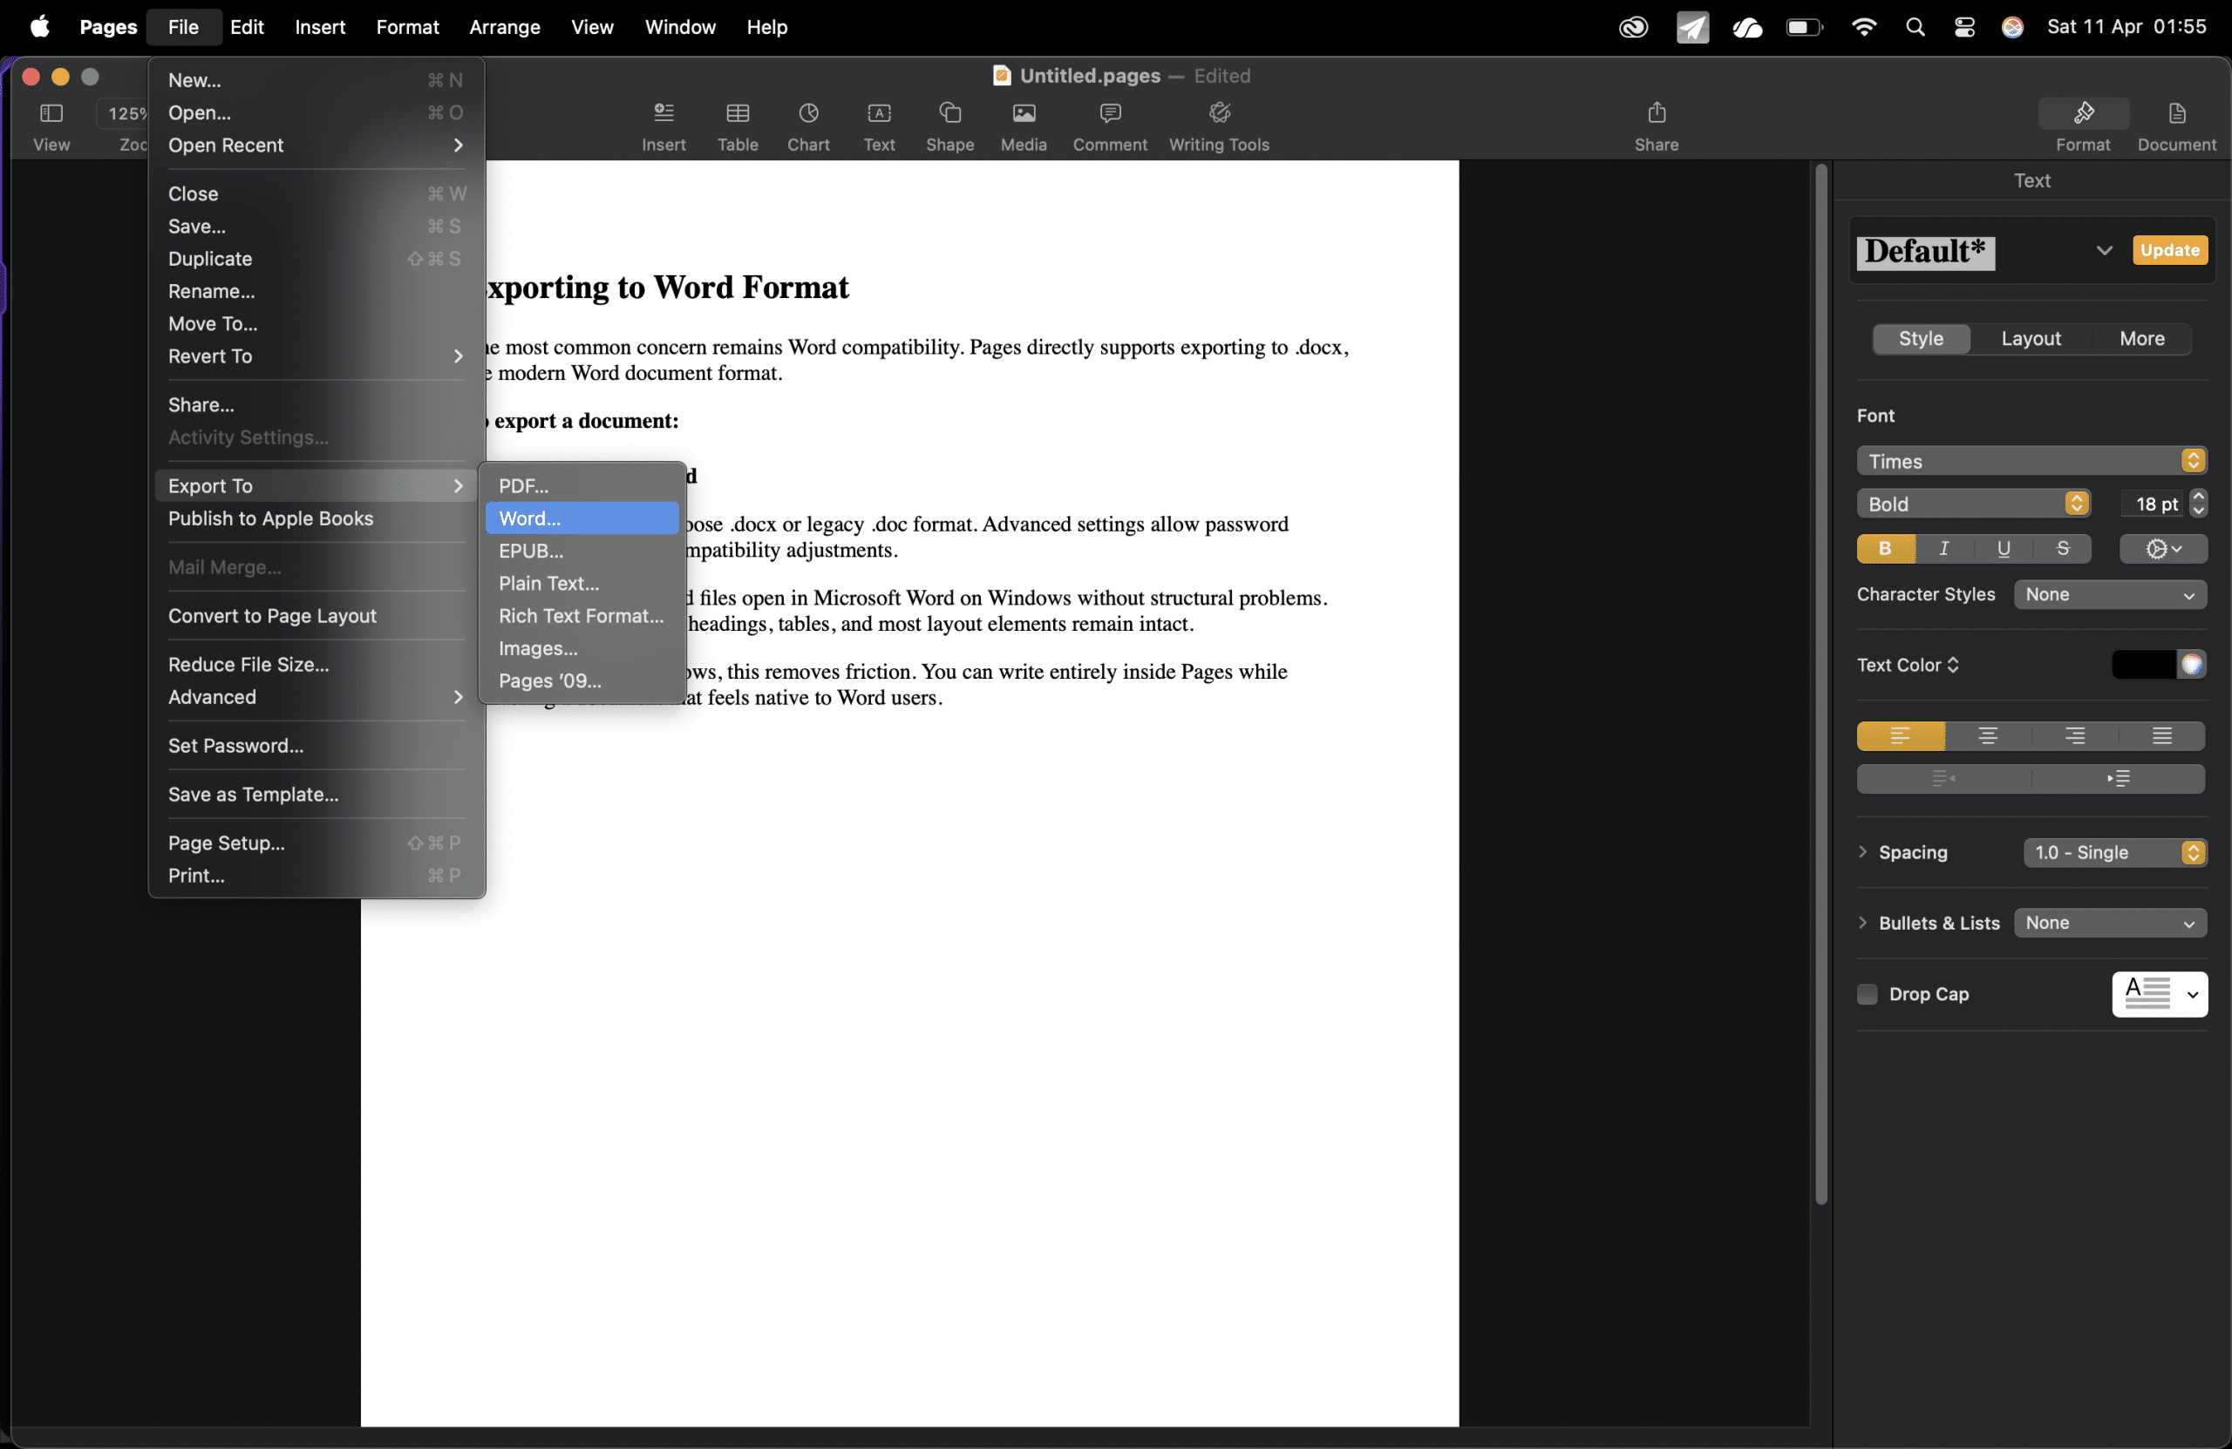
Task: Choose PDF... in Export To submenu
Action: (582, 485)
